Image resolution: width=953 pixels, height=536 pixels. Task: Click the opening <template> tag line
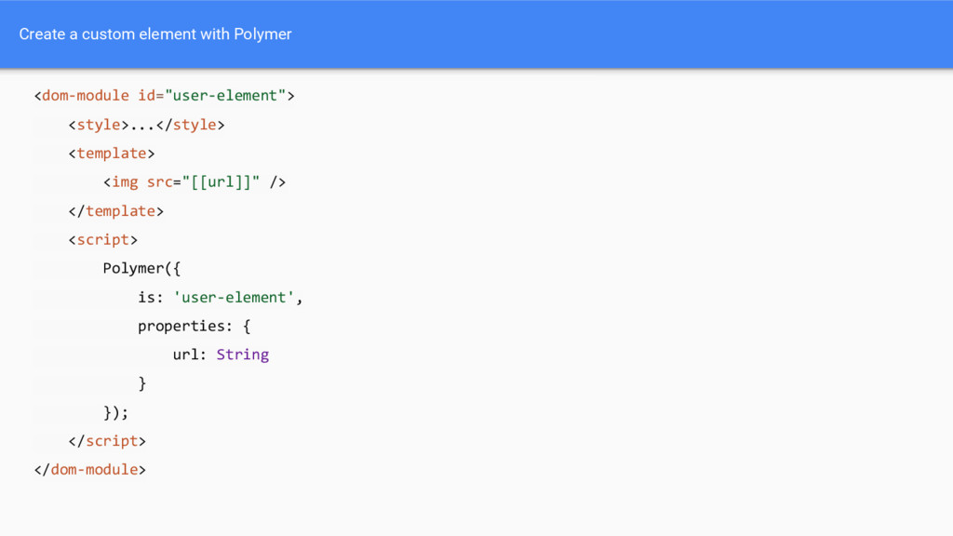pos(112,154)
